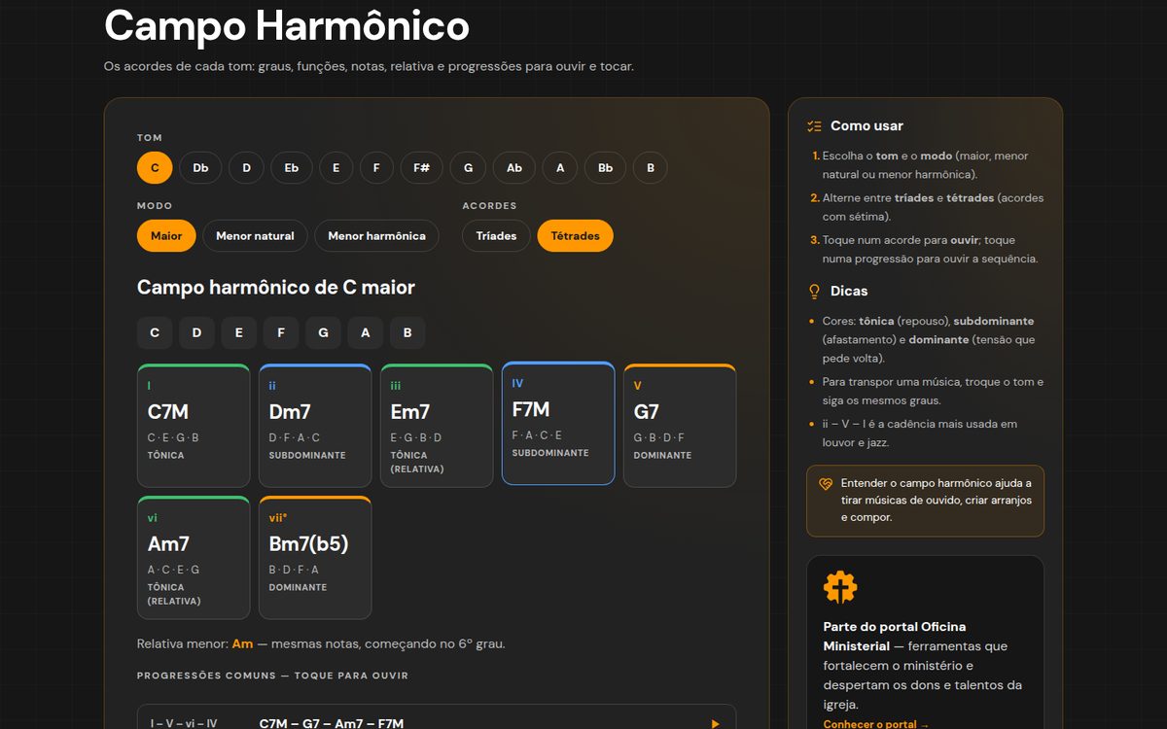
Task: Choose the Menor harmônica mode
Action: [x=376, y=236]
